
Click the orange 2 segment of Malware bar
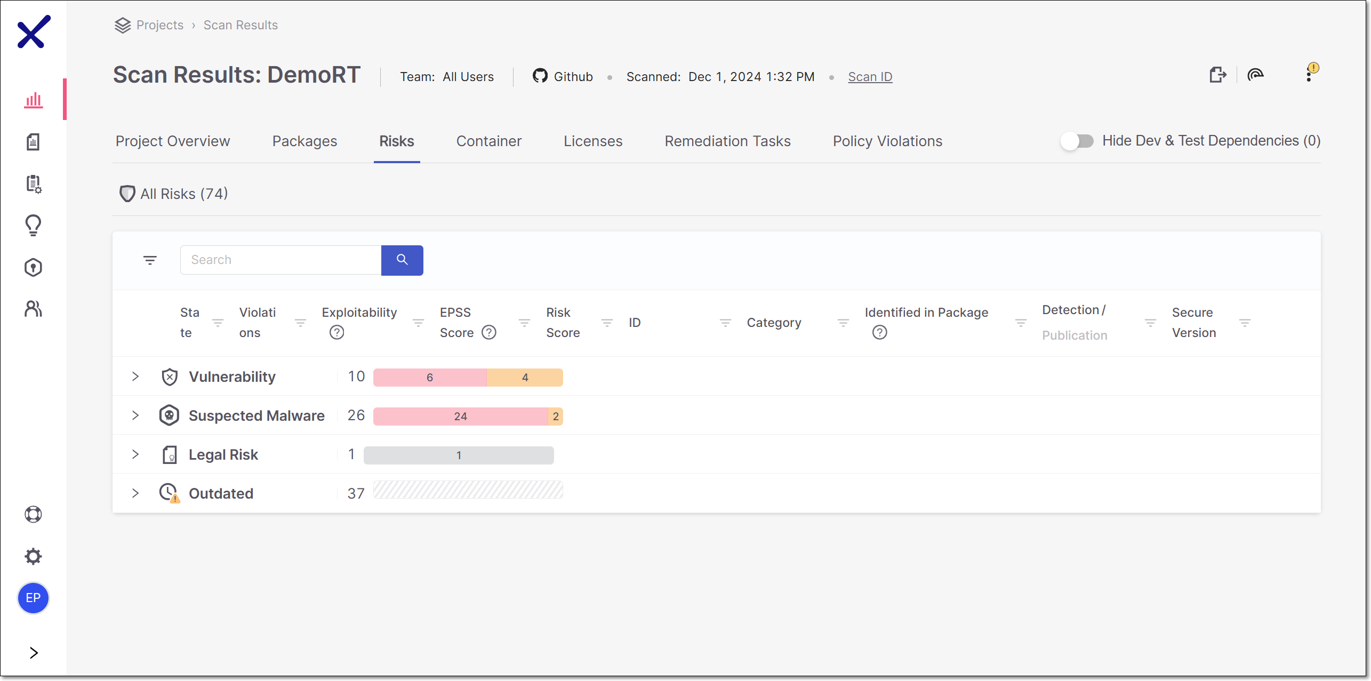(556, 416)
